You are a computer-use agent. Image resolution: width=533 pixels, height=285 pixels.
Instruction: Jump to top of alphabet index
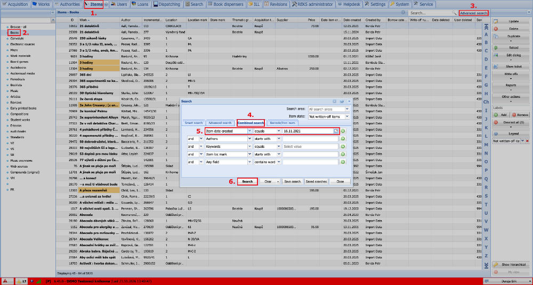click(x=486, y=27)
